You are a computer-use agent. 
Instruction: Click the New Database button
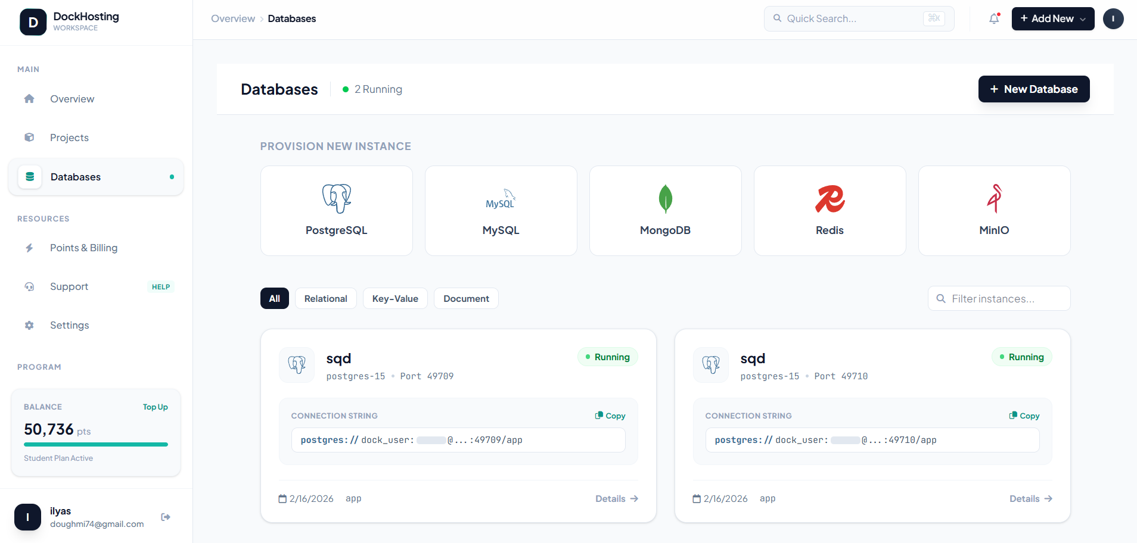click(1034, 89)
